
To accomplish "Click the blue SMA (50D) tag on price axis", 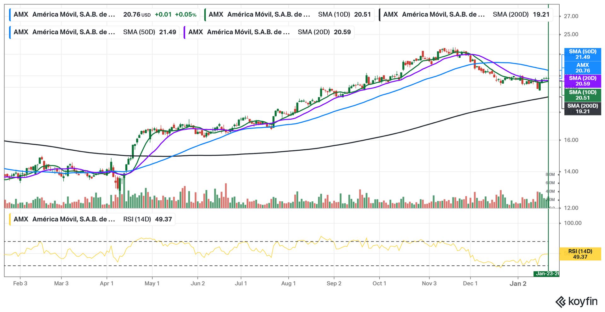I will click(583, 54).
